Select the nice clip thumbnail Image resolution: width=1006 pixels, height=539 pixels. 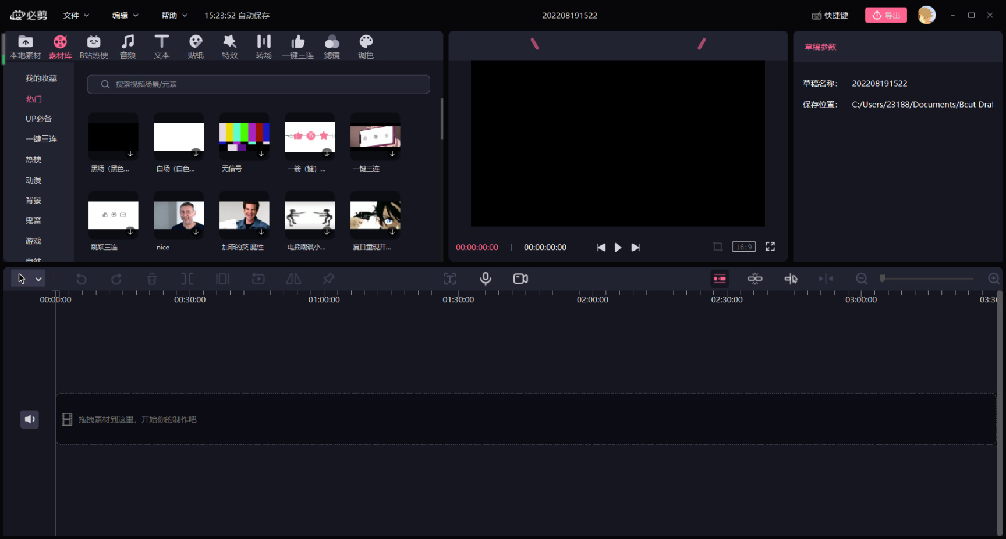(x=179, y=215)
